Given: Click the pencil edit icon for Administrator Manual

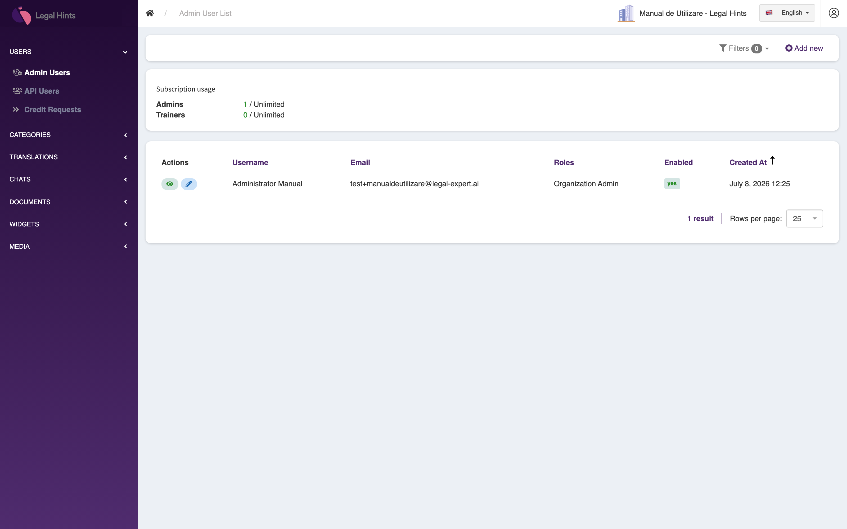Looking at the screenshot, I should (189, 184).
